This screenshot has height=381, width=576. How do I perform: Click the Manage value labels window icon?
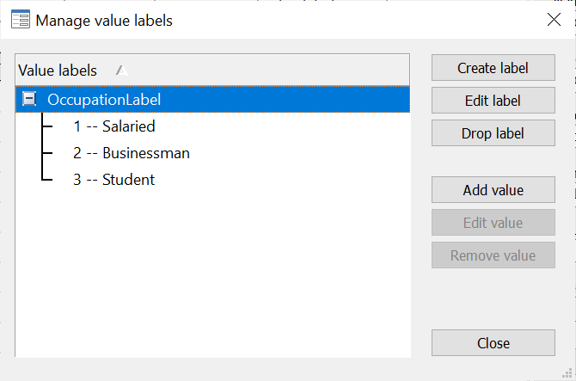pyautogui.click(x=21, y=20)
